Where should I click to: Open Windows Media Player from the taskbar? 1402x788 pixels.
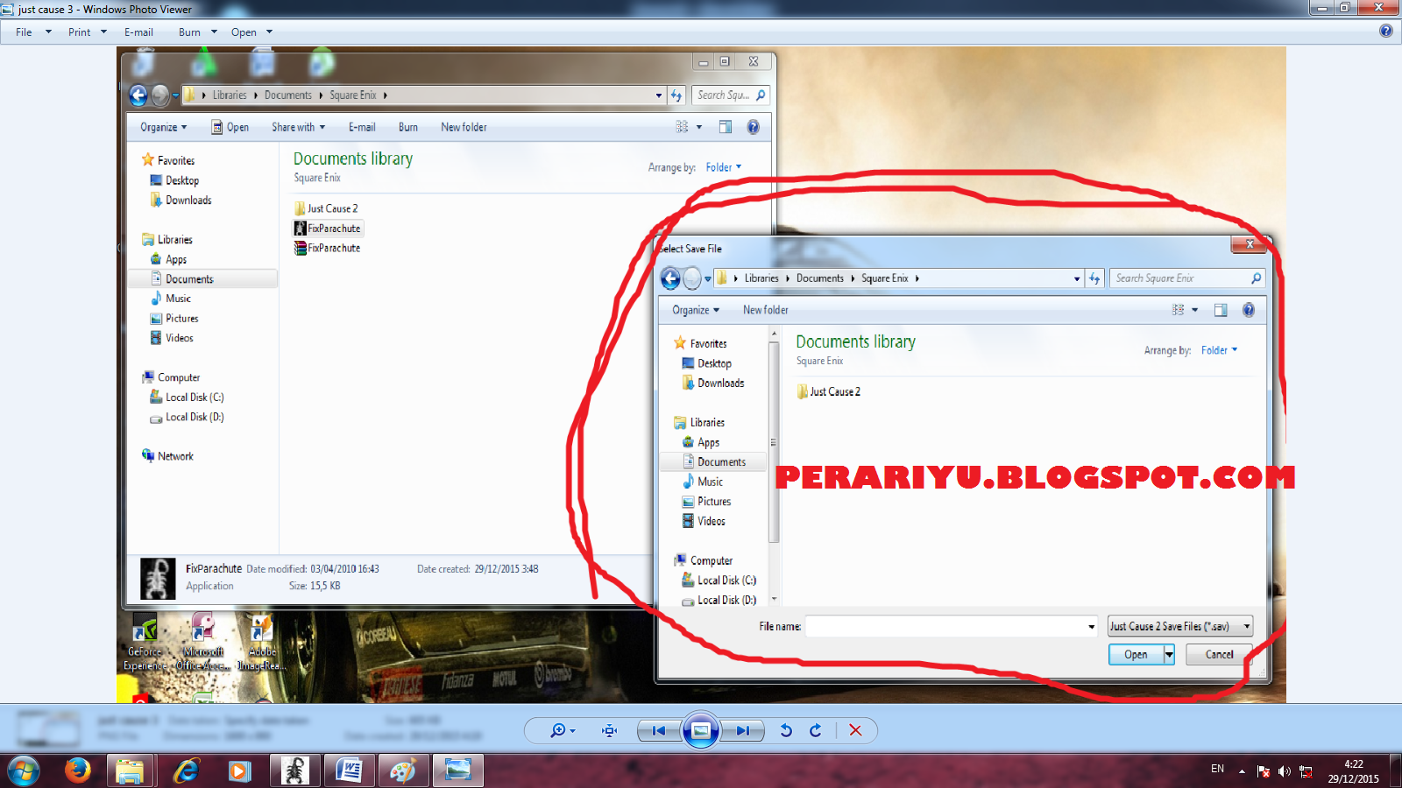tap(239, 770)
